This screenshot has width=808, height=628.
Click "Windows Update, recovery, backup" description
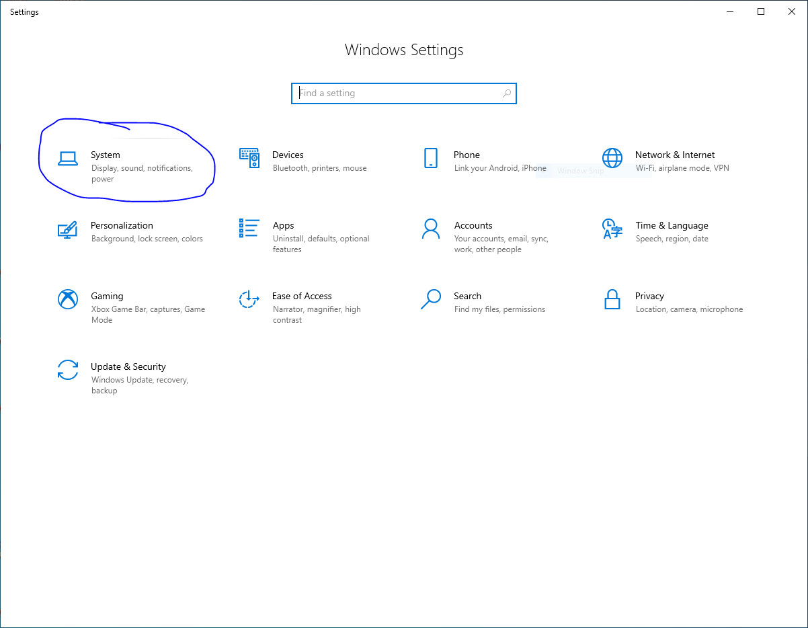click(x=140, y=385)
